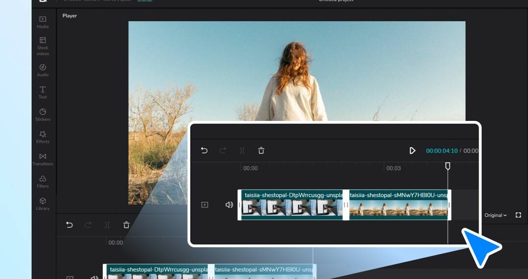Toggle fullscreen preview beside Original

pos(518,215)
